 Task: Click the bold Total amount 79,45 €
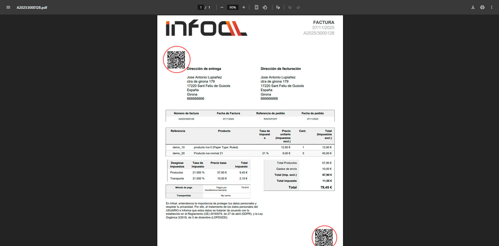coord(326,187)
